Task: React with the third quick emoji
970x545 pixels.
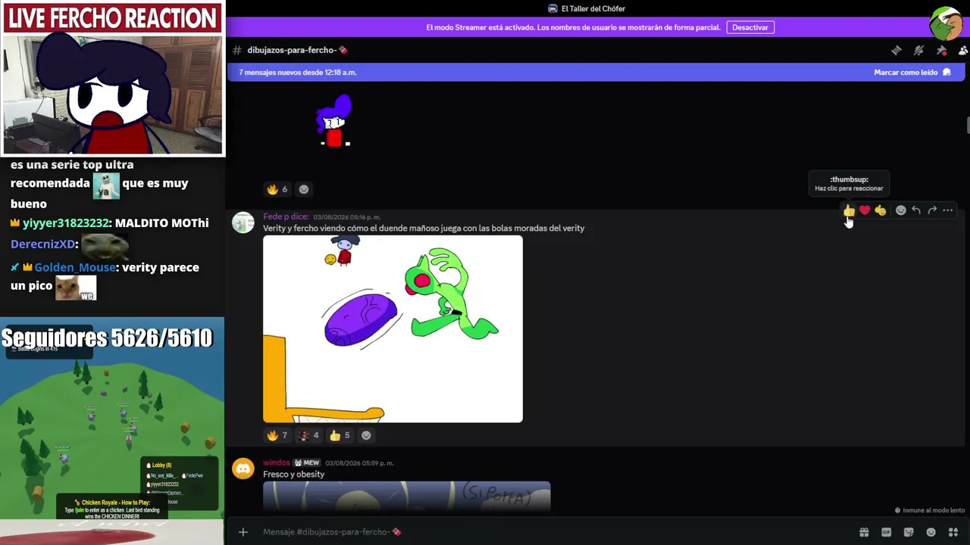Action: (881, 210)
